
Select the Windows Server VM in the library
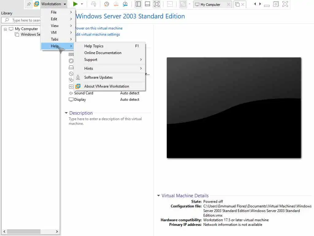tap(30, 34)
